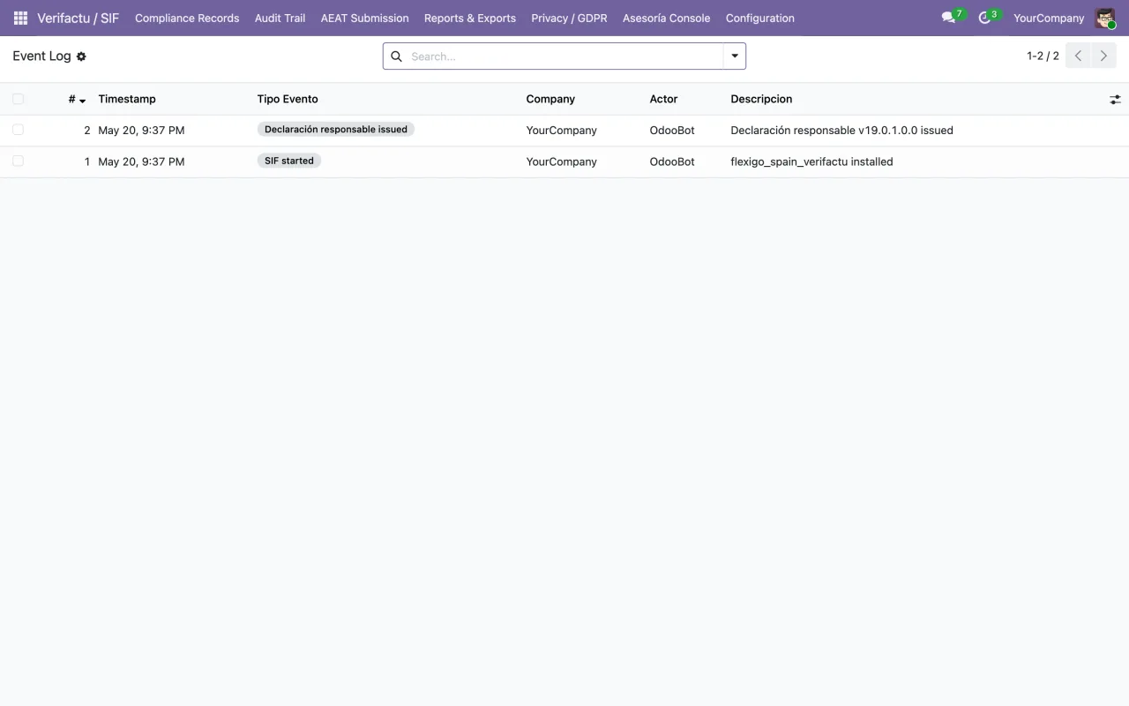This screenshot has width=1129, height=706.
Task: Open the Configuration menu
Action: coord(760,18)
